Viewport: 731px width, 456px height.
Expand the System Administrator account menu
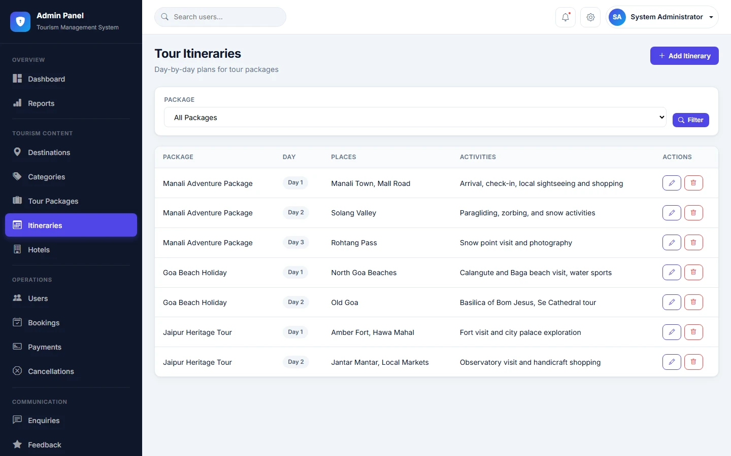pyautogui.click(x=662, y=17)
